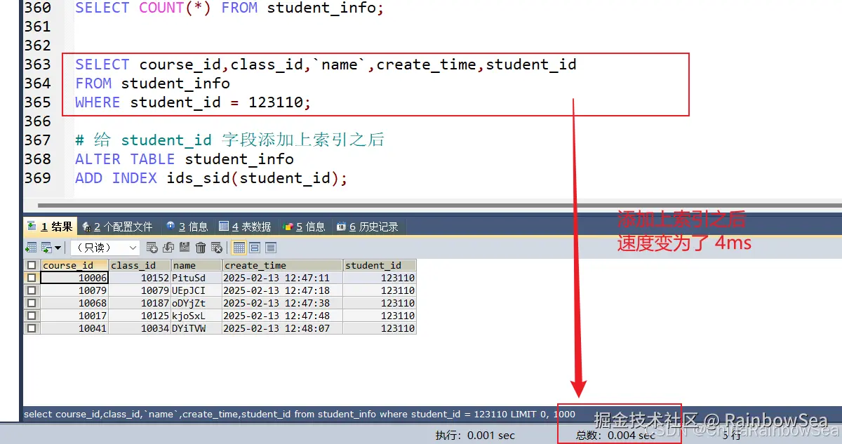This screenshot has width=842, height=444.
Task: Click the copy result export icon
Action: [x=46, y=248]
